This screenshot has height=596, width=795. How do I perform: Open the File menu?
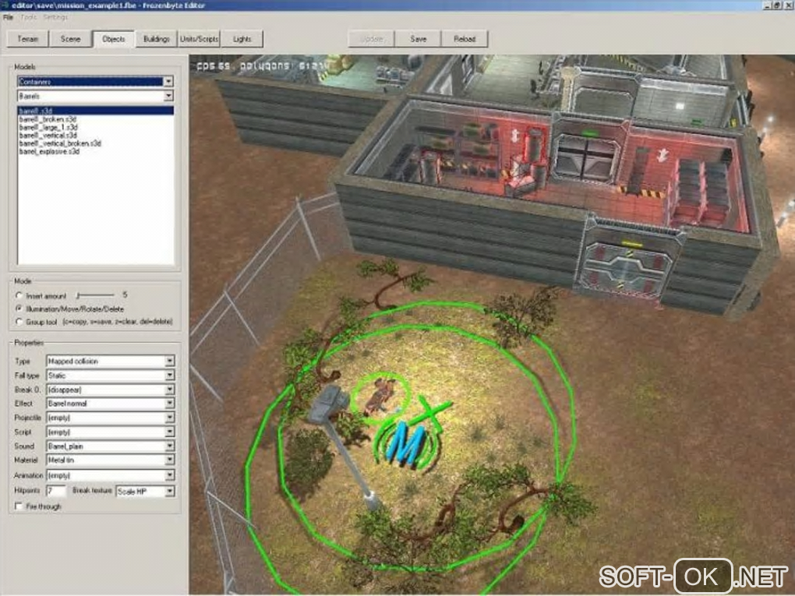click(x=8, y=17)
